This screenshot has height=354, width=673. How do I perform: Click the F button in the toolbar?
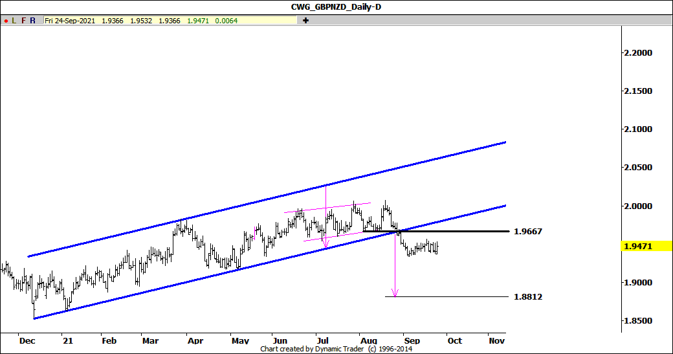tap(23, 21)
